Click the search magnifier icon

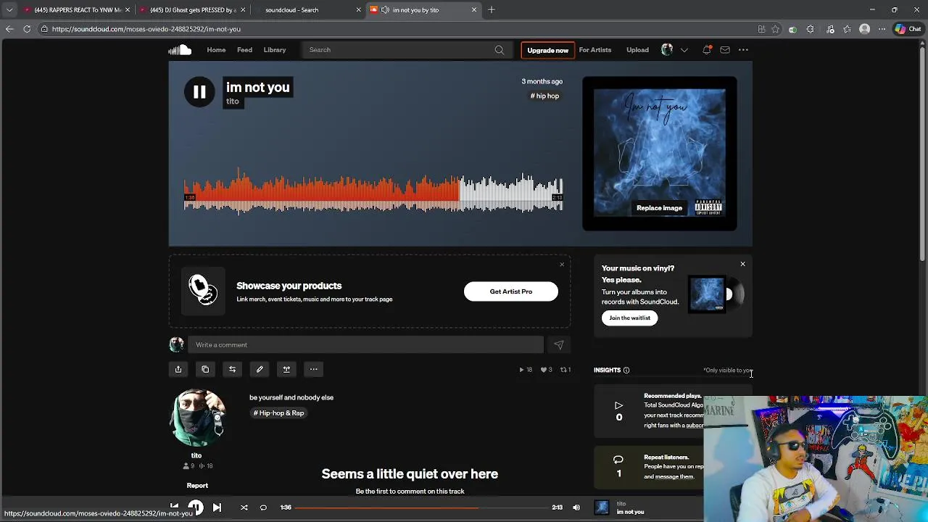[x=500, y=50]
